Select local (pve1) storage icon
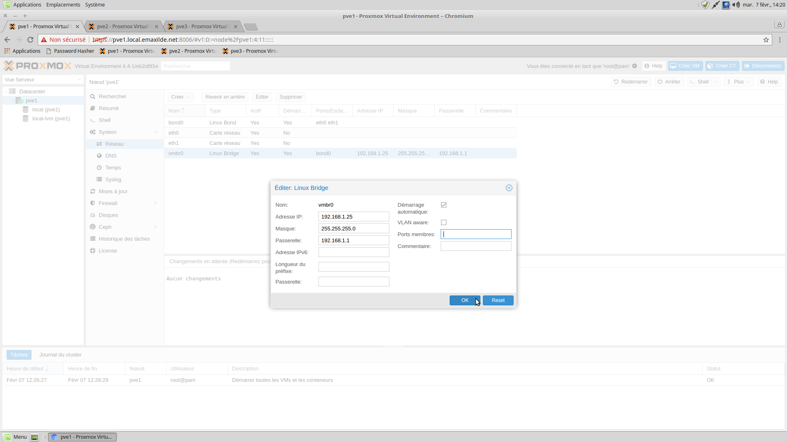The image size is (787, 442). click(x=25, y=110)
